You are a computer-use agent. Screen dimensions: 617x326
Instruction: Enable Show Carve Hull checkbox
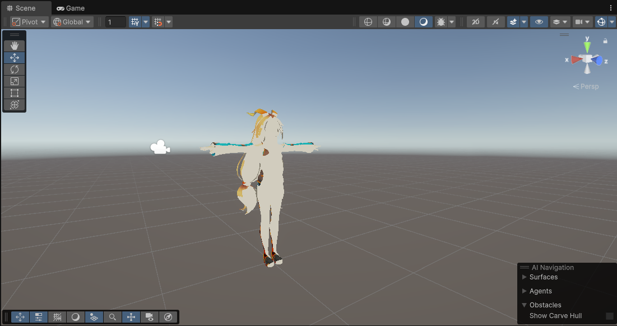click(610, 316)
